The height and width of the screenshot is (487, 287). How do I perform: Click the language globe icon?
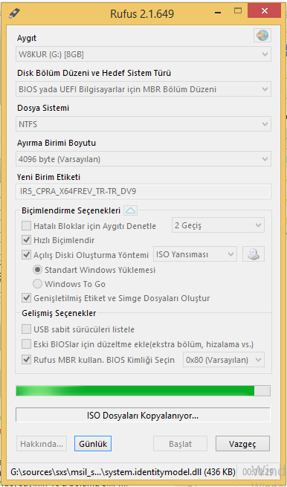click(262, 36)
